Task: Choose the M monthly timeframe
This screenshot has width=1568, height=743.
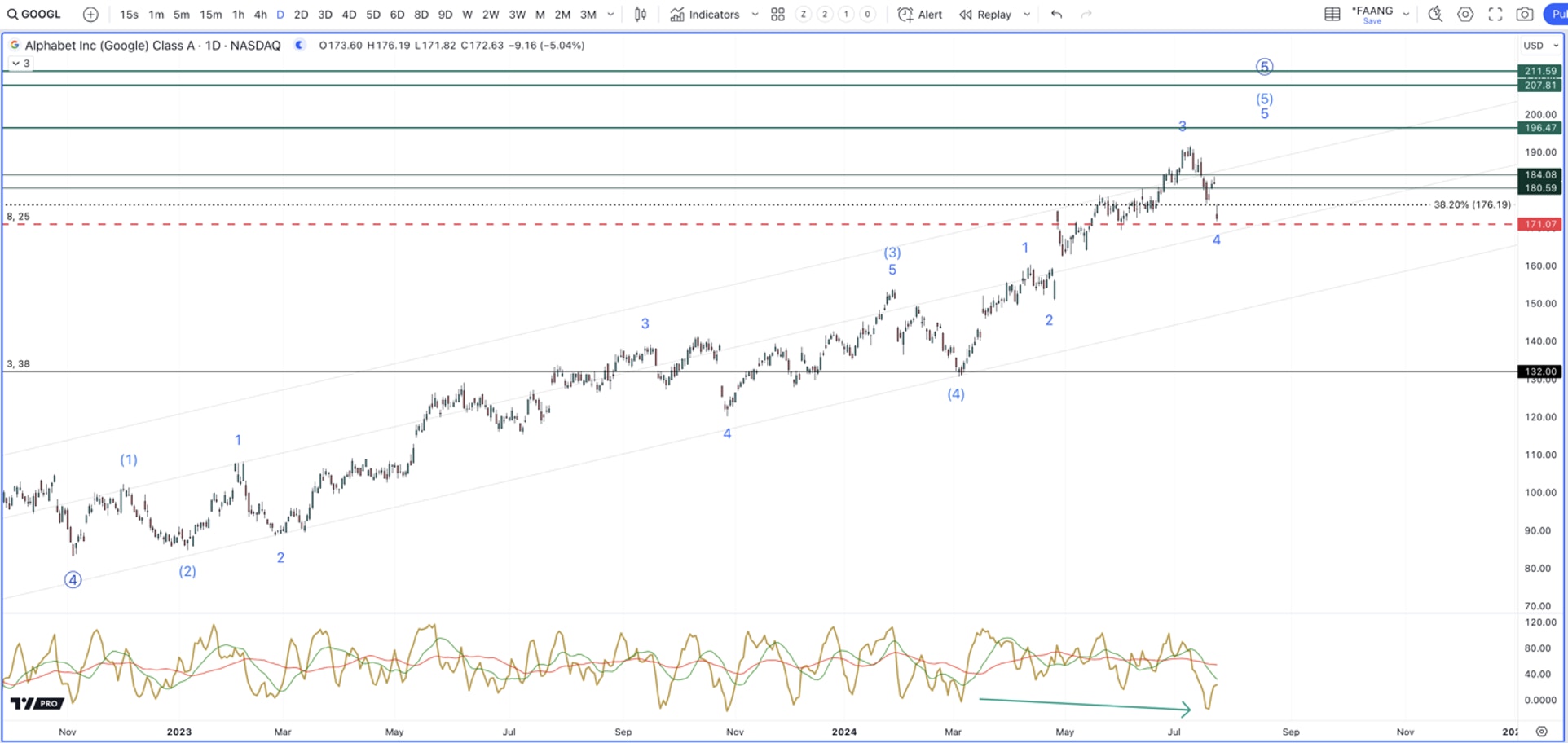Action: point(540,14)
